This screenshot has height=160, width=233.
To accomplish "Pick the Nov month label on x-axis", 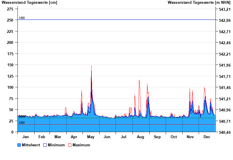I will [190, 137].
